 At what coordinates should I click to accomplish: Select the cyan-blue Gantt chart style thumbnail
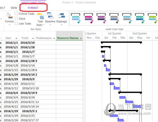point(75,18)
